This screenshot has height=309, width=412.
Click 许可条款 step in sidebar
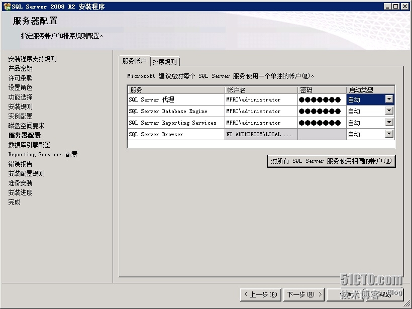coord(20,78)
